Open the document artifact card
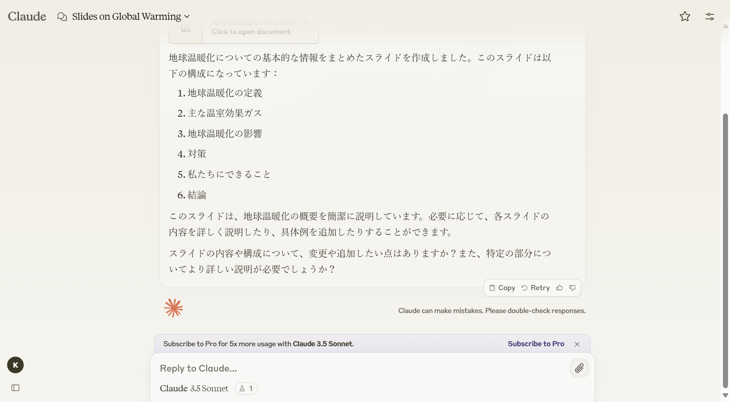 tap(243, 32)
